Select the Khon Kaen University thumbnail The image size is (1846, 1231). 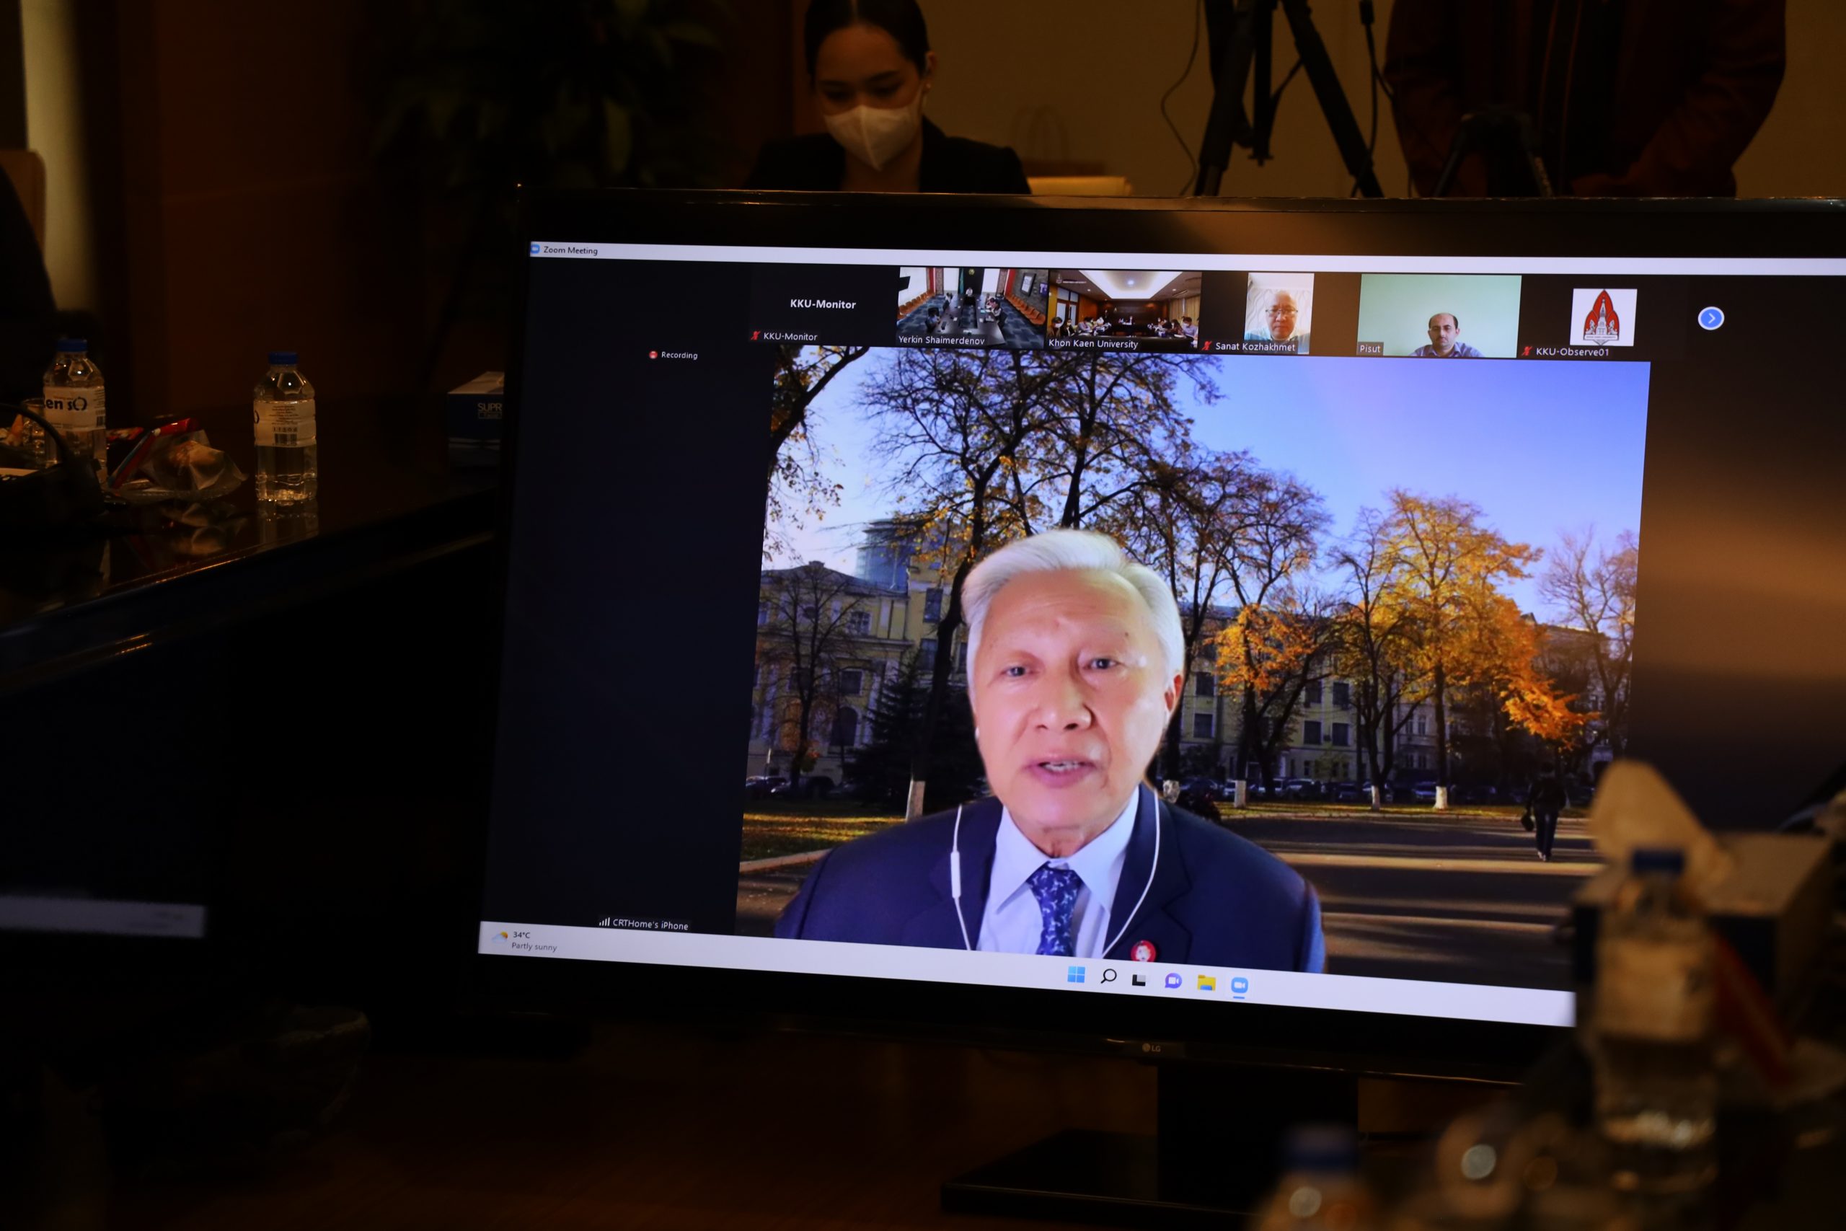pos(1123,310)
